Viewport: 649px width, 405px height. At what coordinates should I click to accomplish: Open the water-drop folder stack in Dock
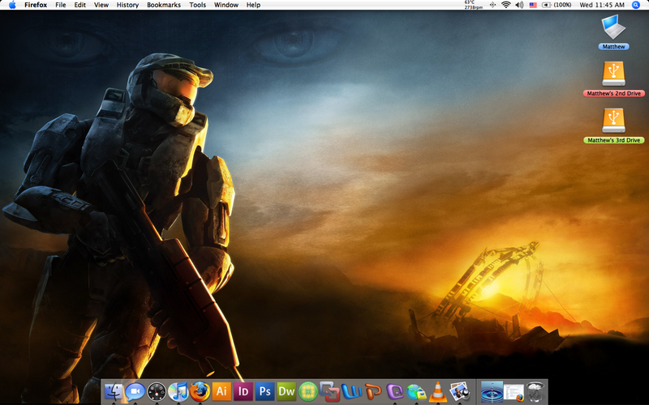point(492,391)
